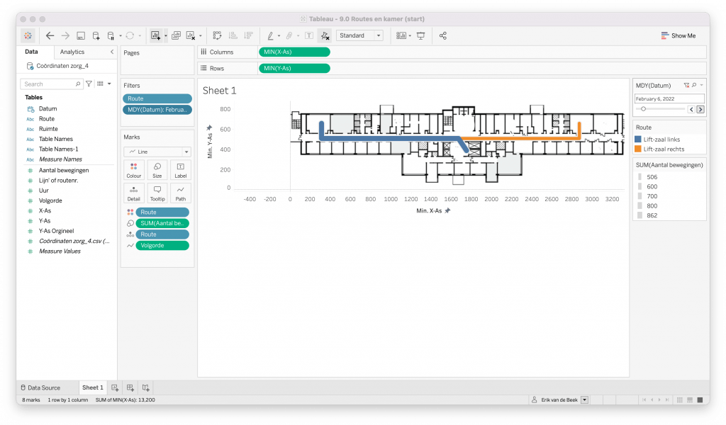Click the Share workbook icon
The image size is (726, 425).
click(443, 35)
